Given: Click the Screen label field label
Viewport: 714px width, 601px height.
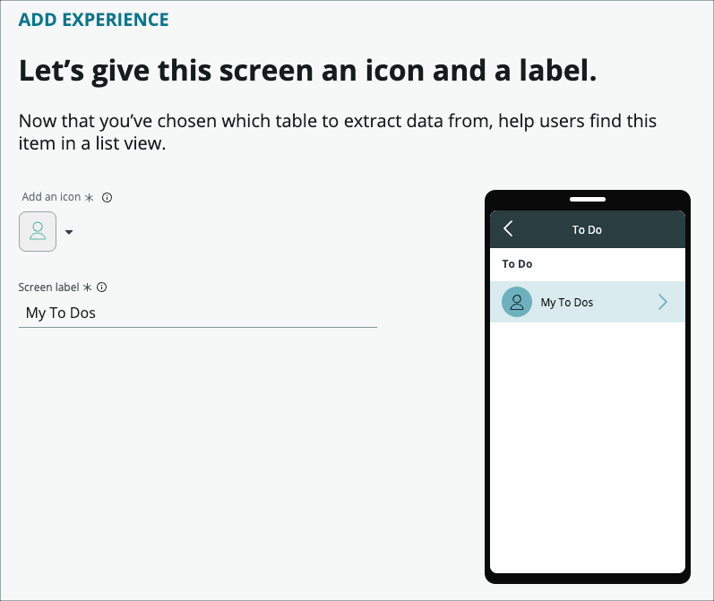Looking at the screenshot, I should click(48, 288).
